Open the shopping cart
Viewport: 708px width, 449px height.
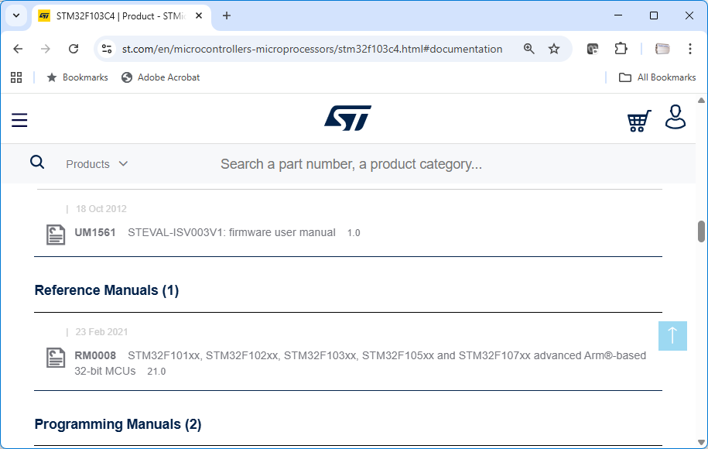pos(638,121)
